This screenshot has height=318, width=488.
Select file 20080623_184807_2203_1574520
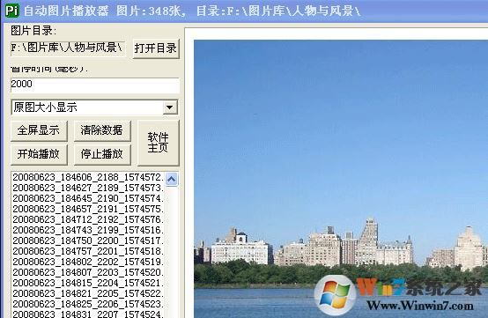click(x=88, y=272)
